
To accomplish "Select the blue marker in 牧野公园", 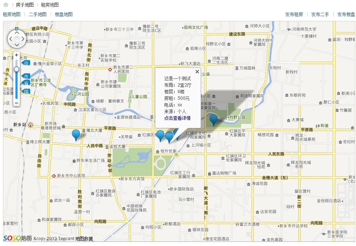I will [x=214, y=120].
